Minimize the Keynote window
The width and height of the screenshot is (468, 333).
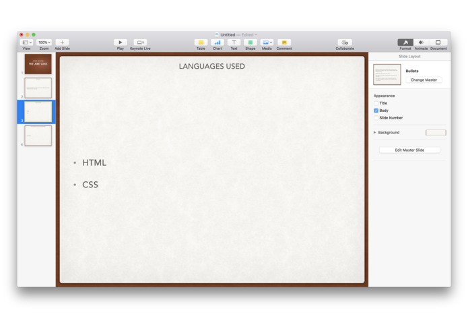[x=28, y=34]
